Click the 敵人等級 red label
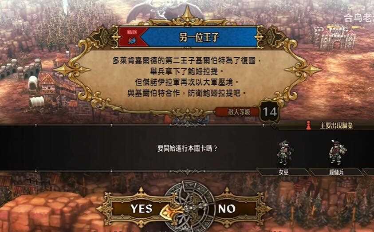Screen dimensions: 374x232 238,112
